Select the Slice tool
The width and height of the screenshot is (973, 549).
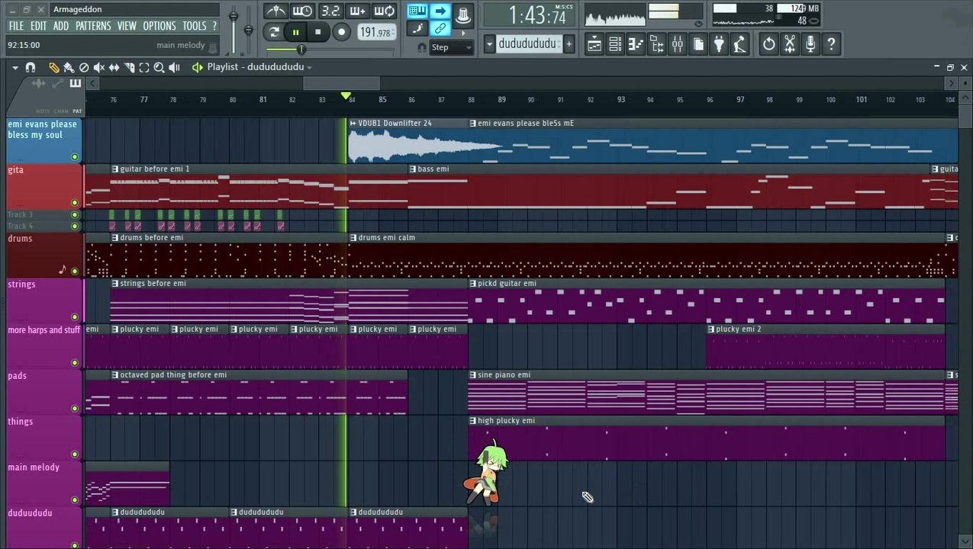[129, 67]
